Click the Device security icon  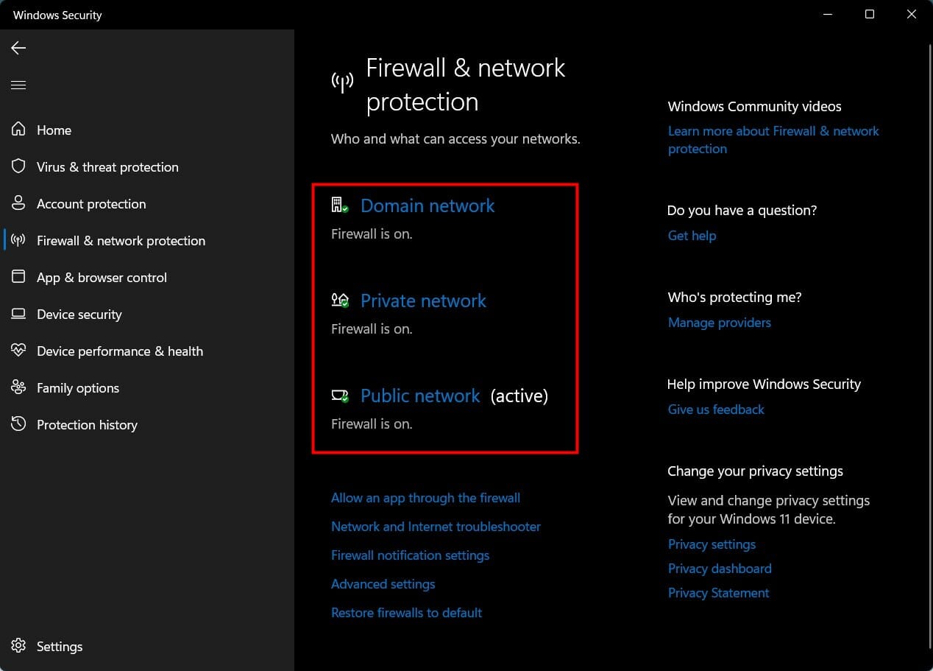click(x=18, y=314)
